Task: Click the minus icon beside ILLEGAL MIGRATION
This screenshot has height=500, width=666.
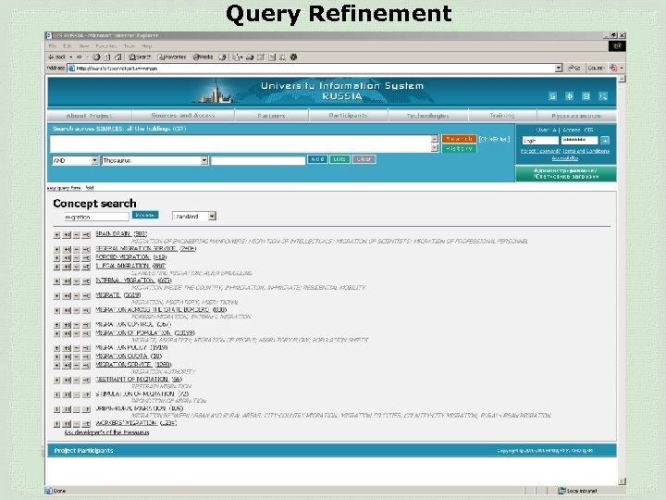Action: tap(77, 267)
